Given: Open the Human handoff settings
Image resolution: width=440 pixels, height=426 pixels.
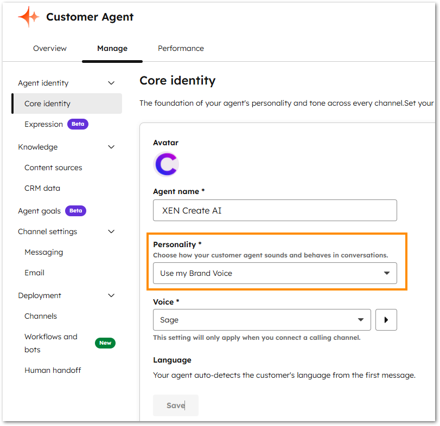Looking at the screenshot, I should (x=53, y=370).
